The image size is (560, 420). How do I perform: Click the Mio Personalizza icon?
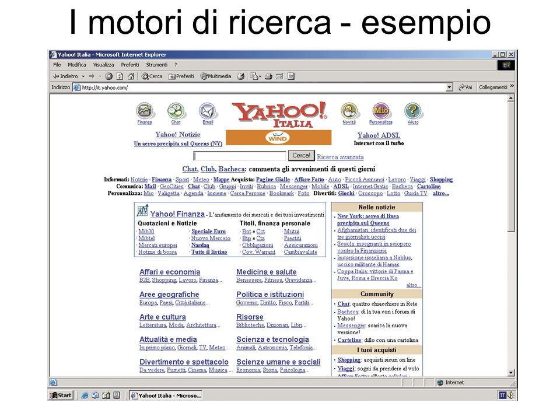pyautogui.click(x=381, y=111)
